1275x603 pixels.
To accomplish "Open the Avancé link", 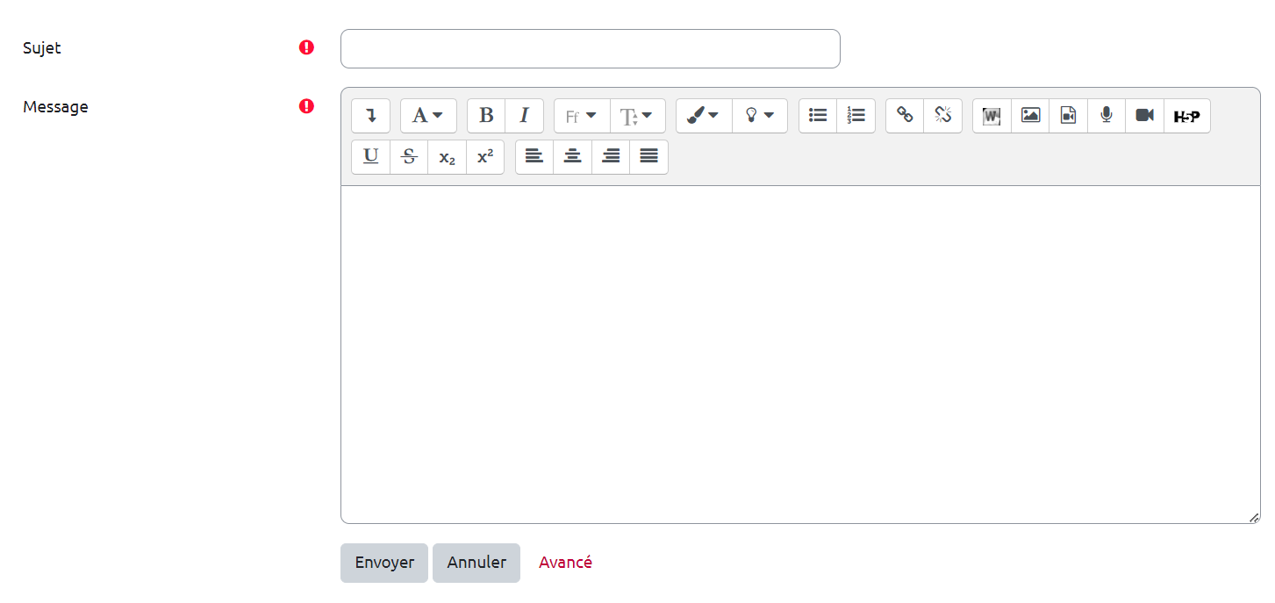I will pyautogui.click(x=565, y=563).
